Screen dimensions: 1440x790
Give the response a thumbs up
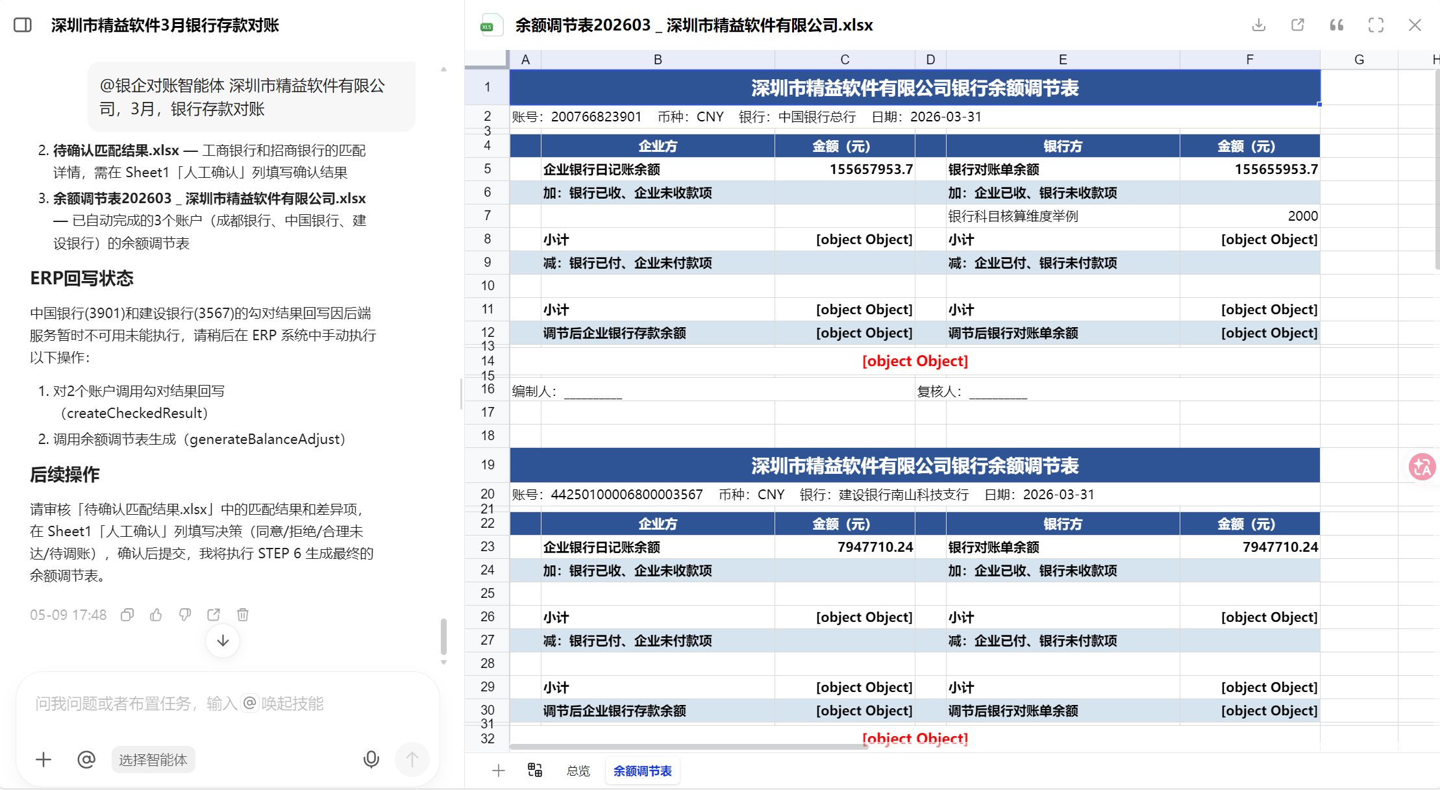click(x=156, y=615)
